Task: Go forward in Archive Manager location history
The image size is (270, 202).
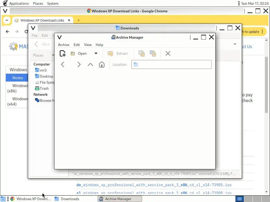Action: click(79, 65)
